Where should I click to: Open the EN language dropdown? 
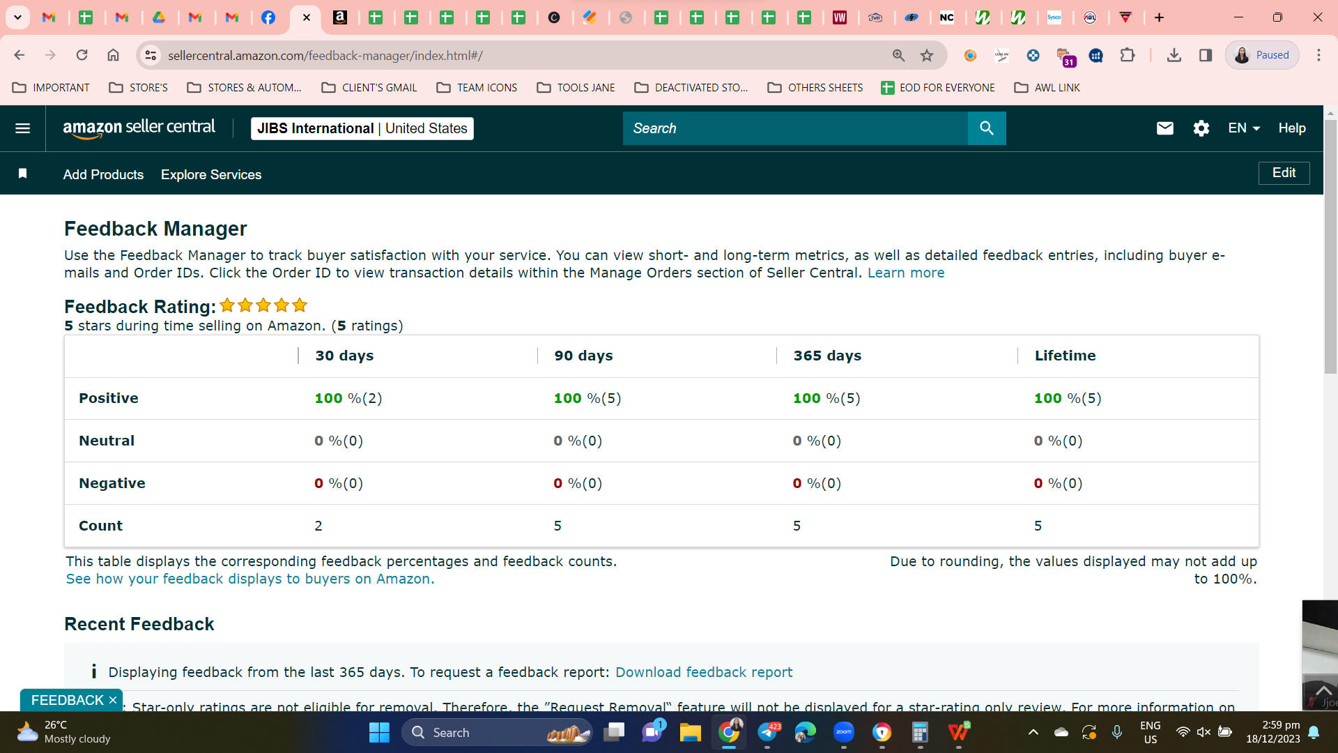1244,128
